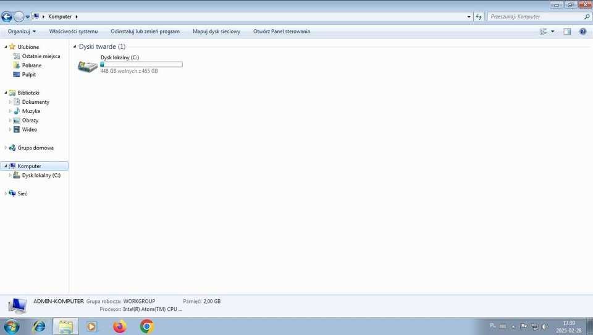593x335 pixels.
Task: Expand the Dokumenty library
Action: (11, 102)
